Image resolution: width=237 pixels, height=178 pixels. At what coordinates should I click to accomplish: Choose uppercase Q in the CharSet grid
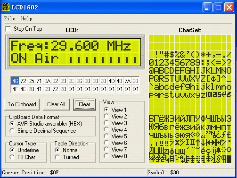(156, 79)
